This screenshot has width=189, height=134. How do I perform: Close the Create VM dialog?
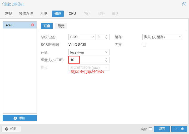(x=184, y=4)
